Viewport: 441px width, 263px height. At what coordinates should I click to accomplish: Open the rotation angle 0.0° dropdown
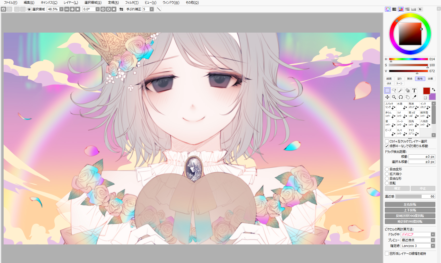pyautogui.click(x=97, y=9)
